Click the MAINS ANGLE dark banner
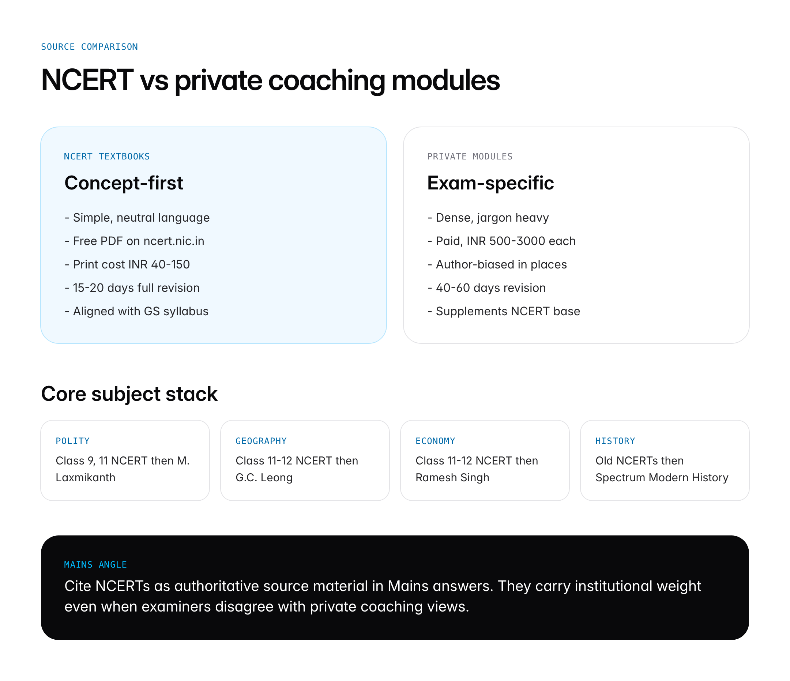Viewport: 790px width, 681px height. (395, 587)
